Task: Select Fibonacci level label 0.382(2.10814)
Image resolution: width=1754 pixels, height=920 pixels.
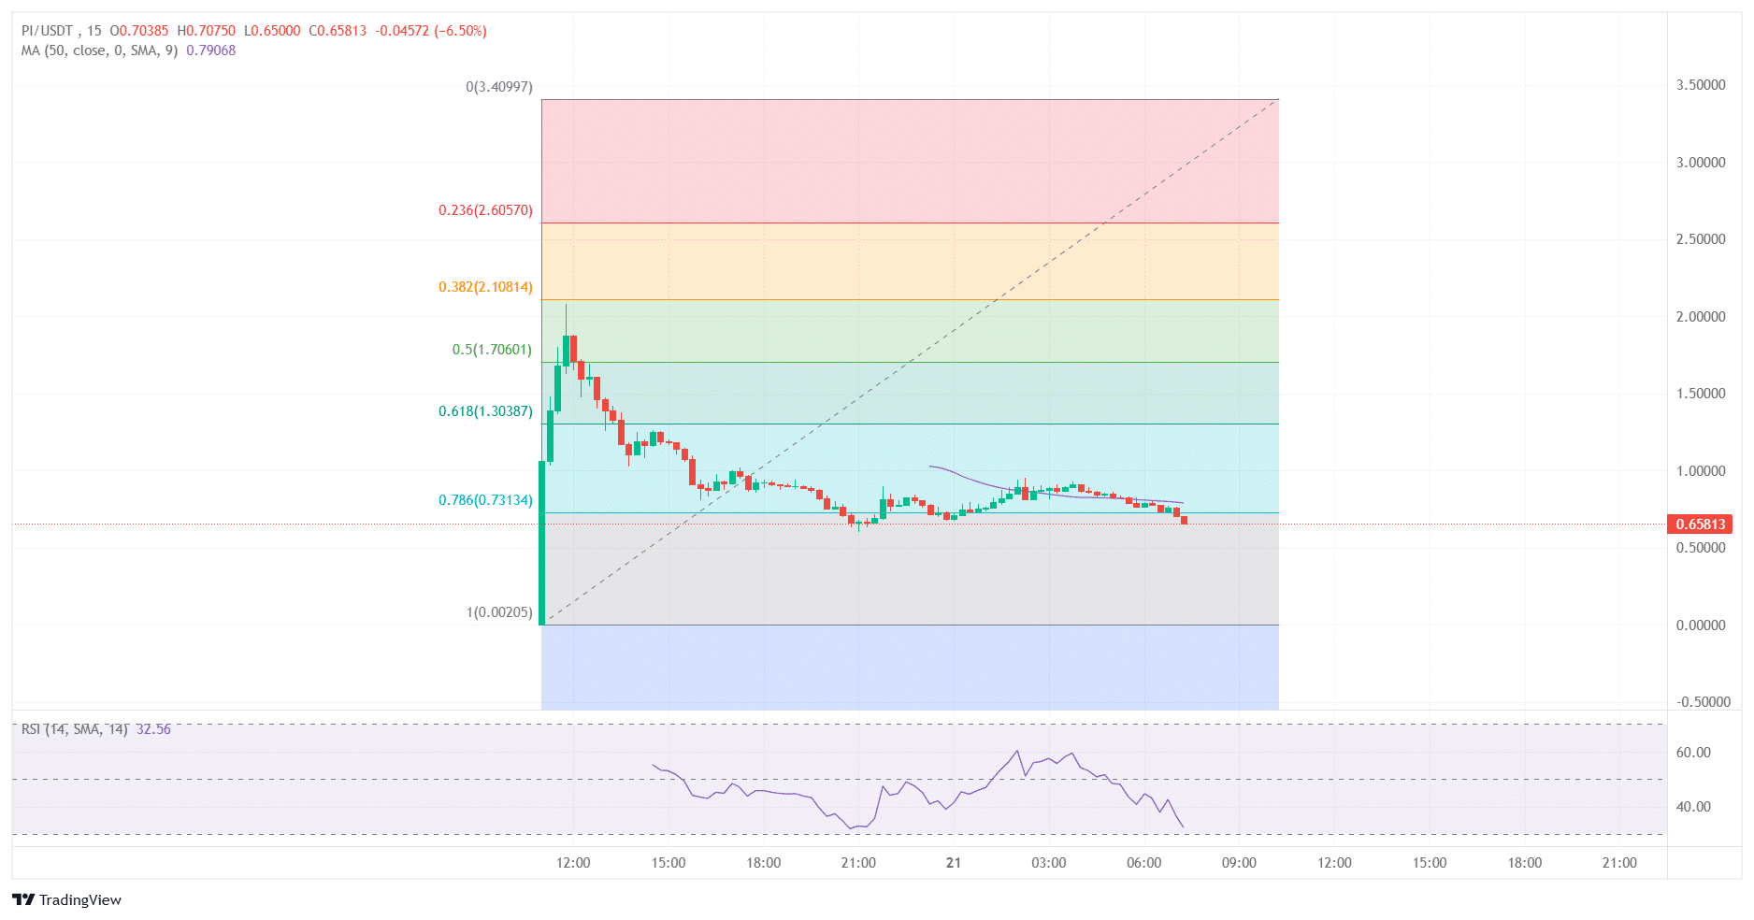Action: pyautogui.click(x=485, y=287)
